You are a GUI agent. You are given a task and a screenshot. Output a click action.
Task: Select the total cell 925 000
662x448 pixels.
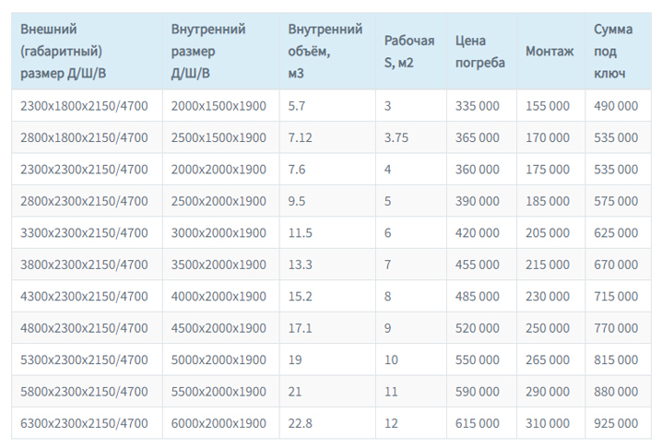pyautogui.click(x=616, y=423)
